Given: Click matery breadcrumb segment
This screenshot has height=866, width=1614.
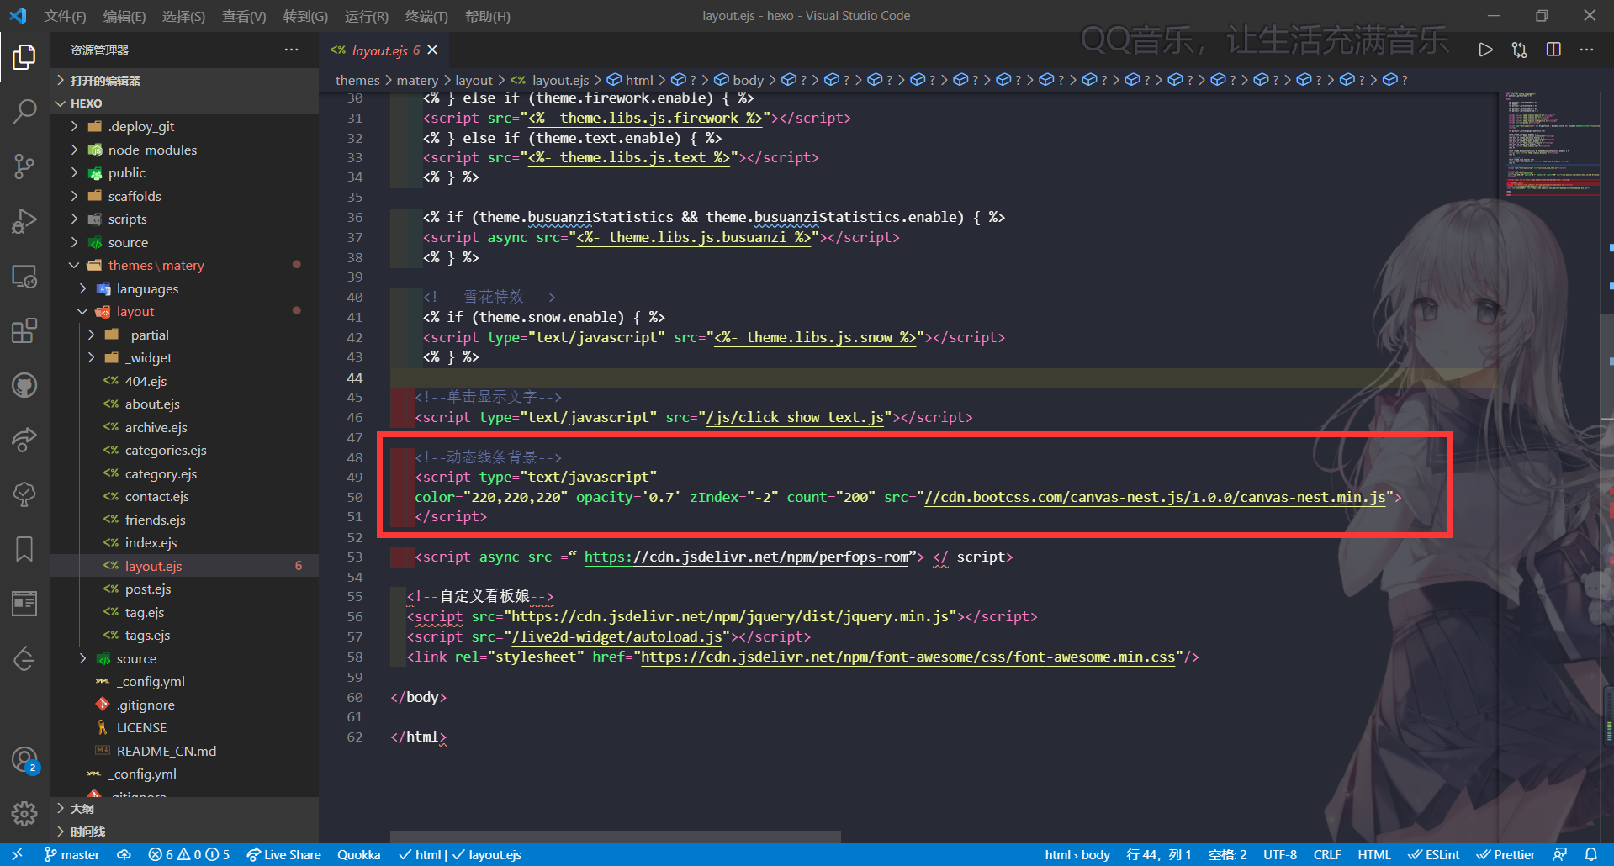Looking at the screenshot, I should tap(417, 80).
